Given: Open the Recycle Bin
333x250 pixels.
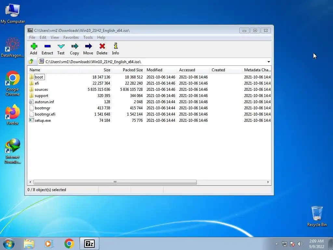Looking at the screenshot, I should [317, 216].
